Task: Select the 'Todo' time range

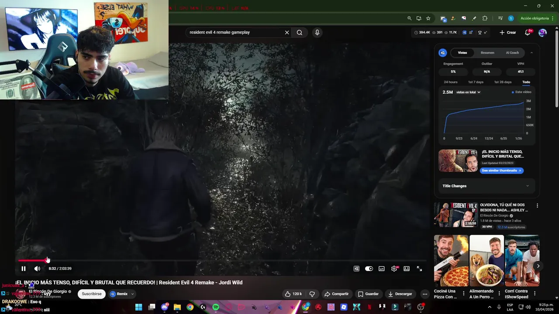Action: (x=526, y=82)
